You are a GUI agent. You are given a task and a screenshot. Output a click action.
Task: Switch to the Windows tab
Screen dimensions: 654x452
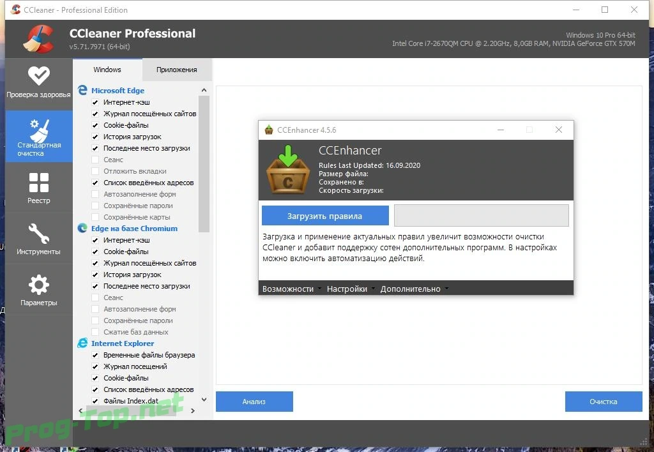[x=107, y=70]
